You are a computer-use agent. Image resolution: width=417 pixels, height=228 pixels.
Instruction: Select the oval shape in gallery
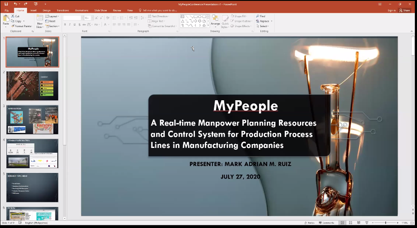[x=199, y=16]
